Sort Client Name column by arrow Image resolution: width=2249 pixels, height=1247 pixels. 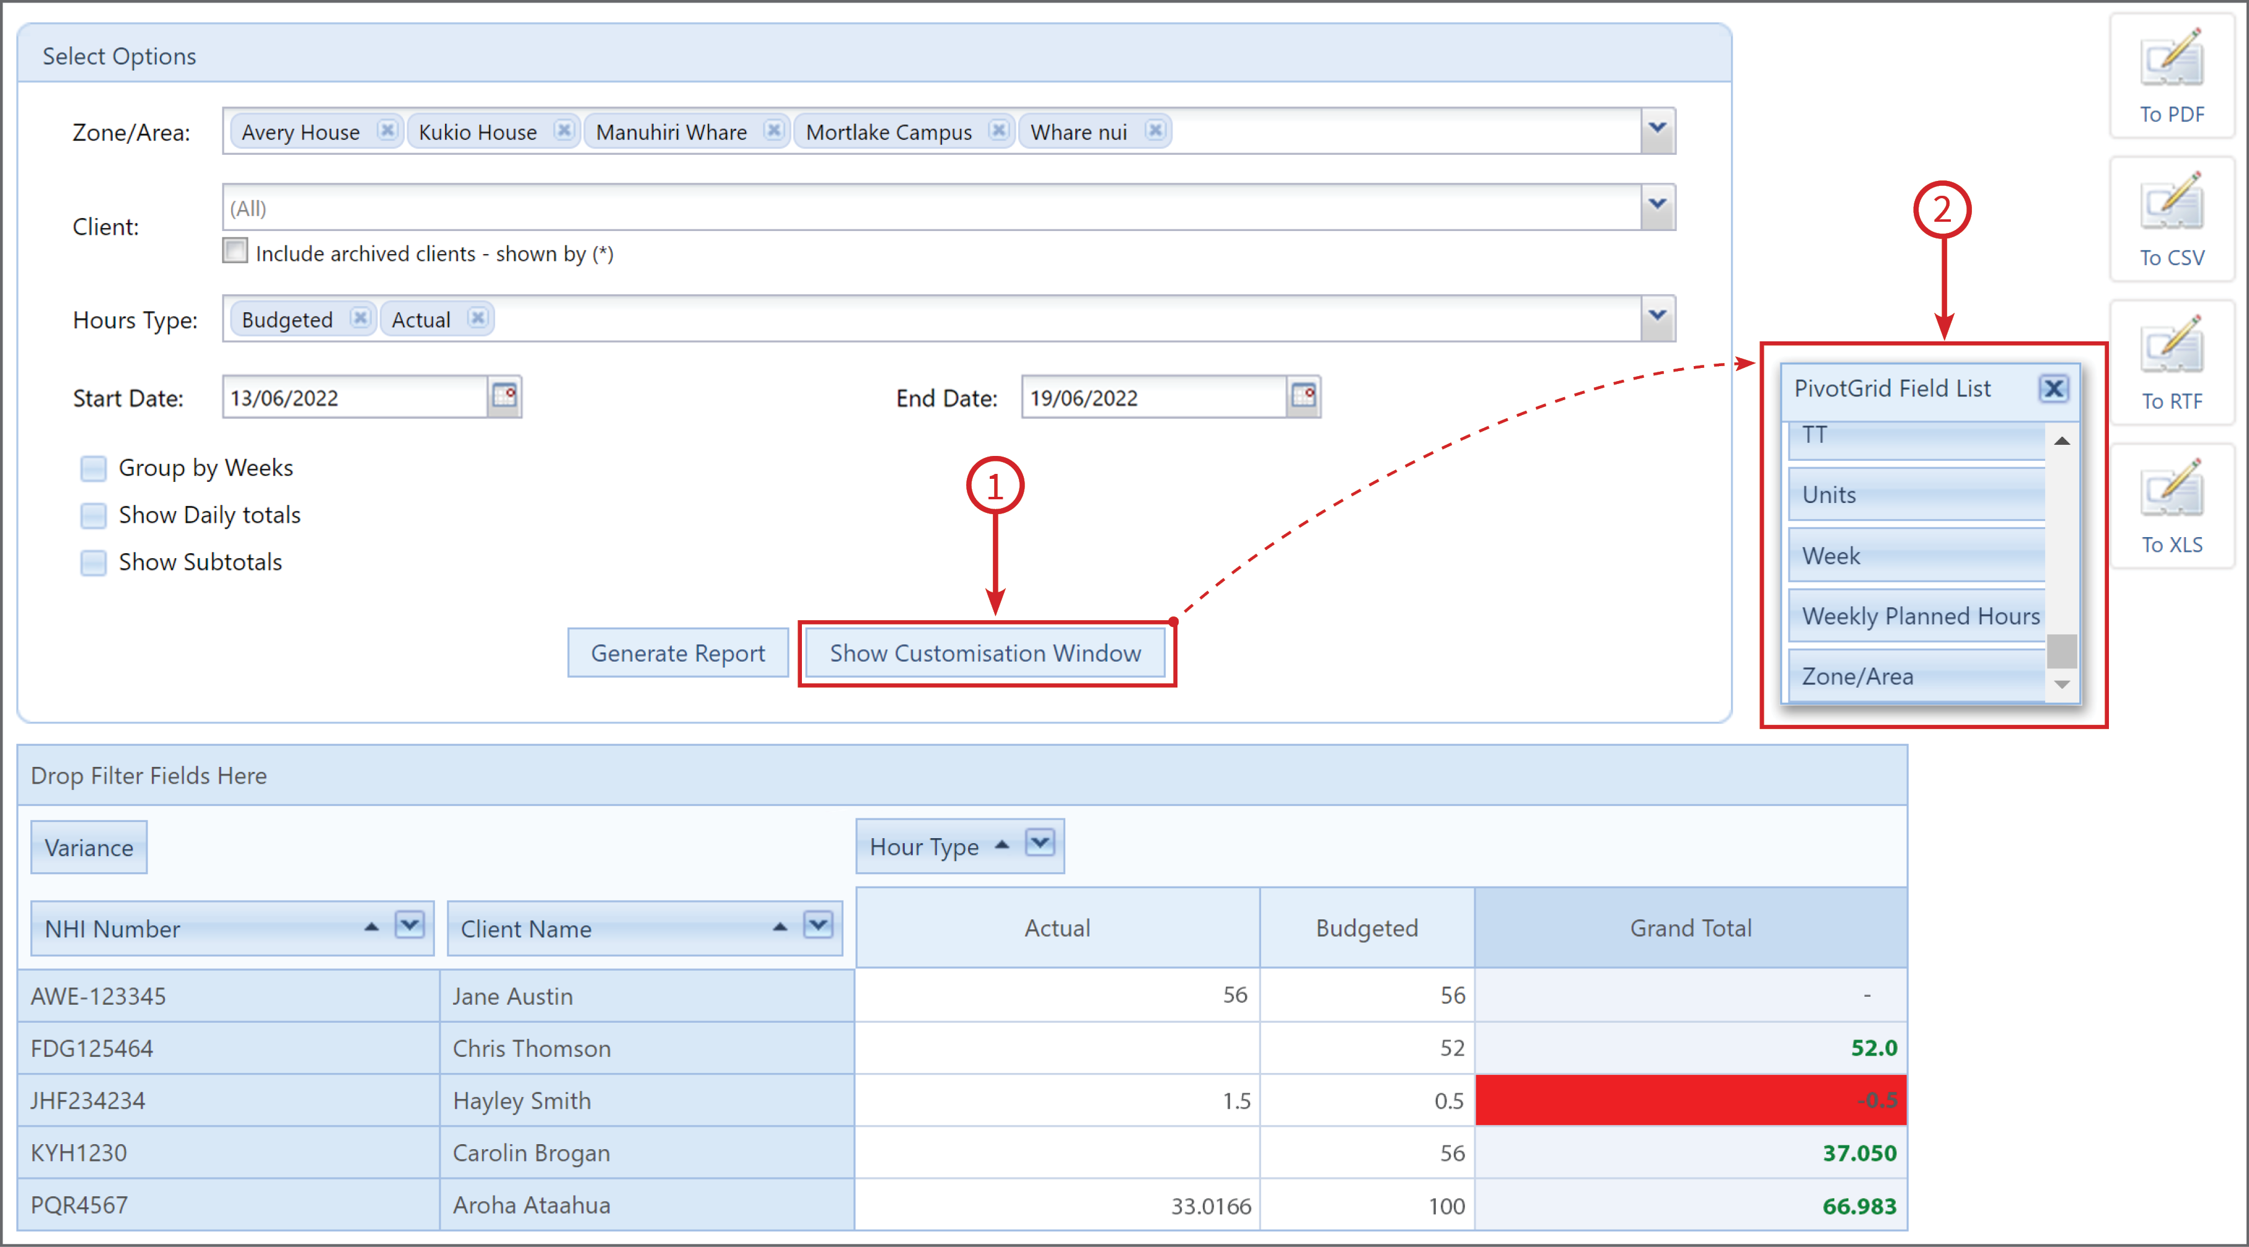780,927
